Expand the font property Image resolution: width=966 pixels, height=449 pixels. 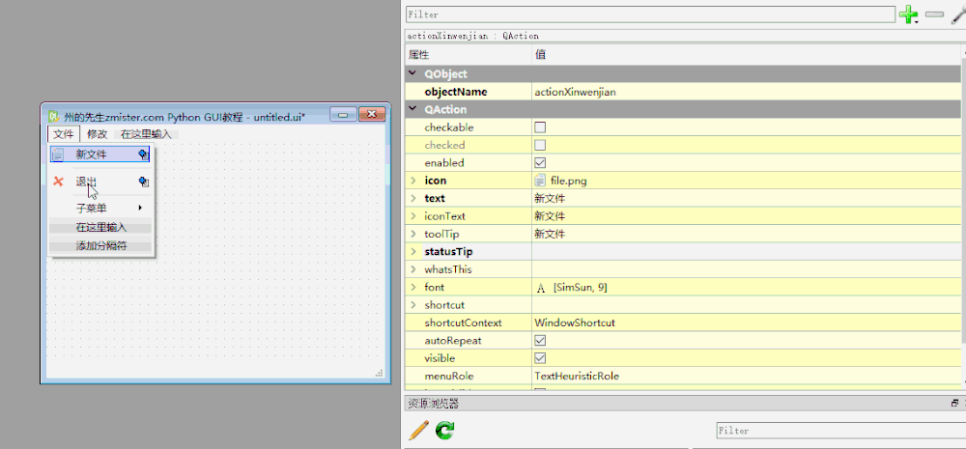(x=412, y=288)
